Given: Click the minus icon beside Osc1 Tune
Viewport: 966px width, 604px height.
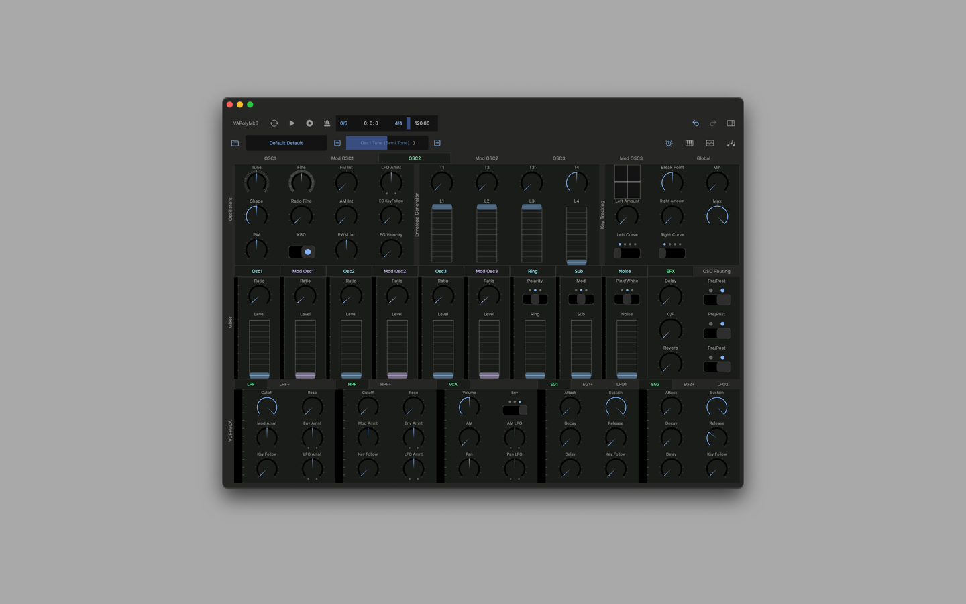Looking at the screenshot, I should [x=337, y=143].
